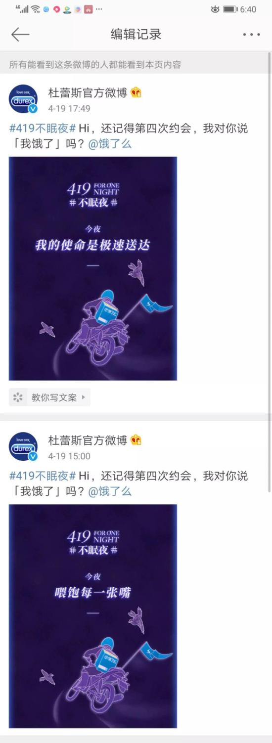272x743 pixels.
Task: View the 喂饱每一张嘴 poster image
Action: (x=93, y=616)
